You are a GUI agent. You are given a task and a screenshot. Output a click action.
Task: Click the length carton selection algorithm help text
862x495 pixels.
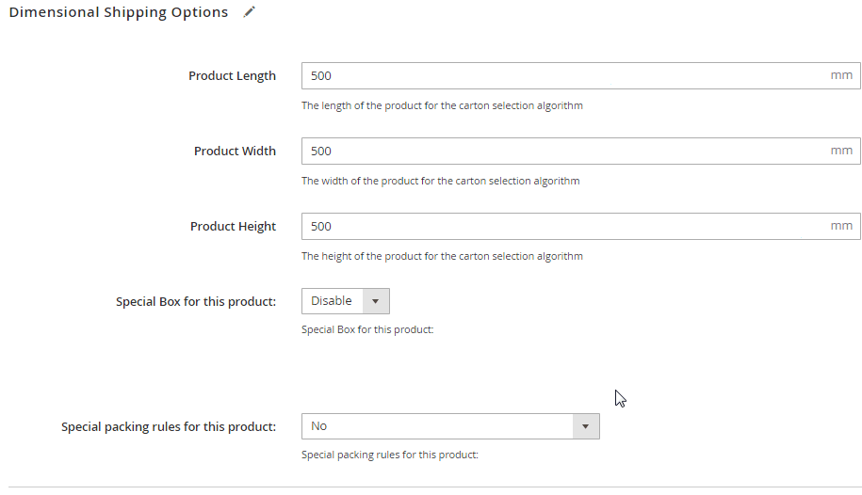pyautogui.click(x=442, y=105)
